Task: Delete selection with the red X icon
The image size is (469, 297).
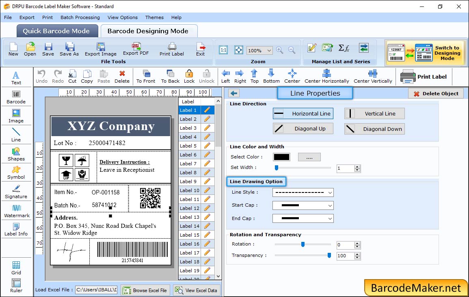Action: [122, 77]
